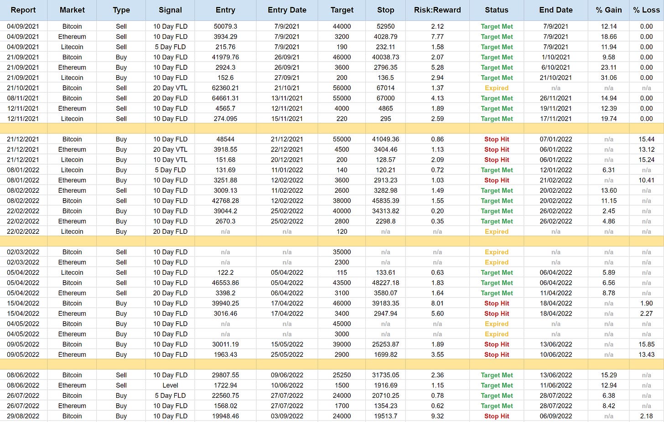Select risk:reward value 8.01

[437, 303]
